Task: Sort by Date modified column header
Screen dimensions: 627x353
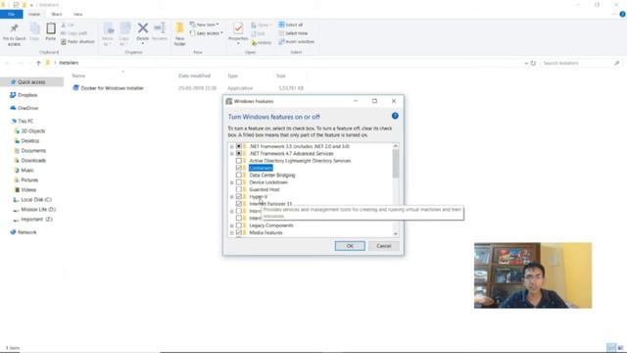Action: 194,76
